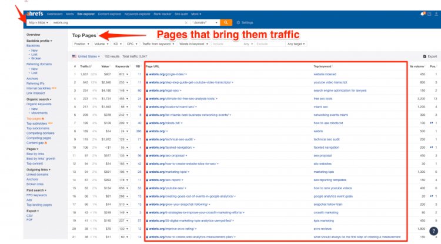
Task: Open the notifications bell icon
Action: [x=422, y=14]
